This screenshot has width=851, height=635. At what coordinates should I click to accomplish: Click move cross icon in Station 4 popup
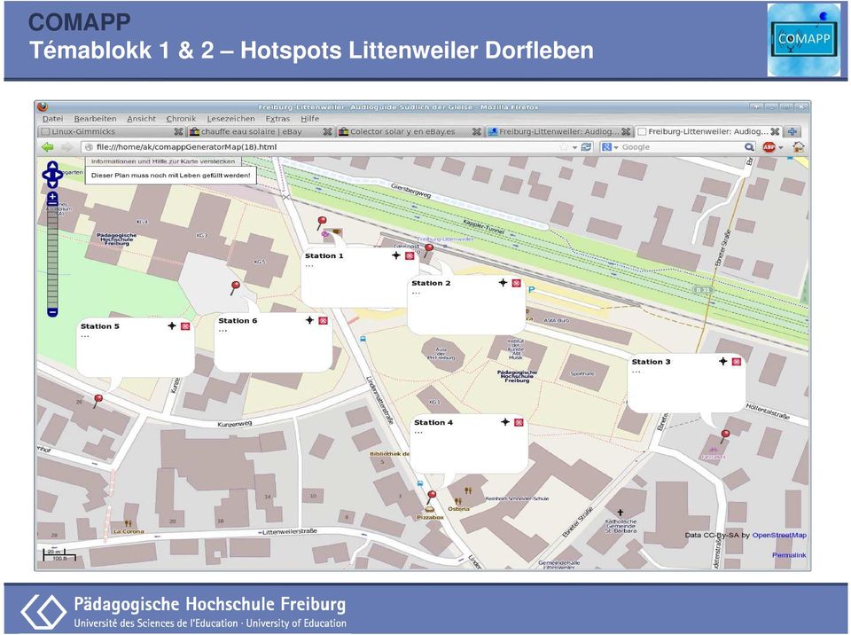[x=505, y=422]
